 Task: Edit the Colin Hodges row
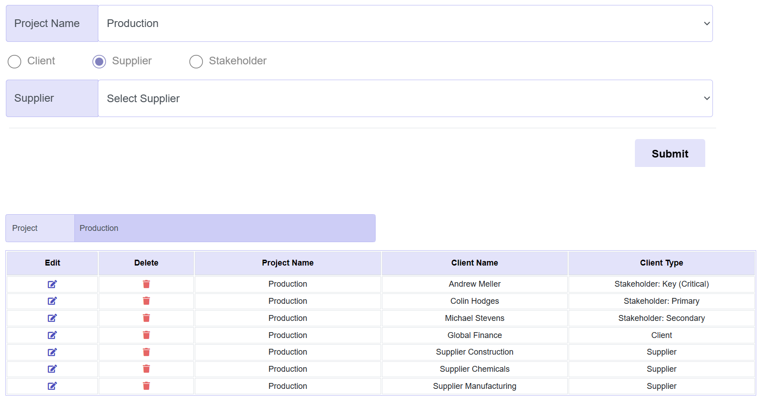[x=52, y=301]
